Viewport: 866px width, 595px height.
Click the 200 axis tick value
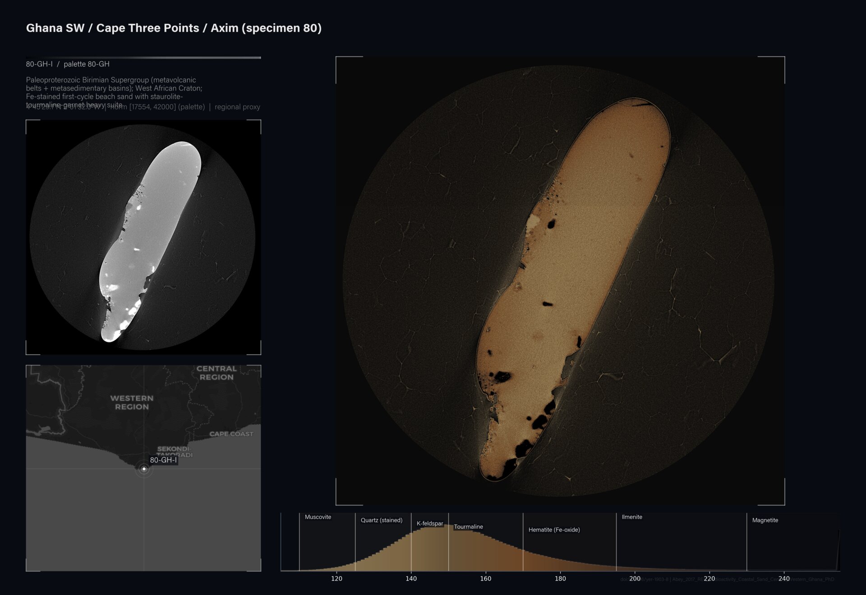click(635, 579)
